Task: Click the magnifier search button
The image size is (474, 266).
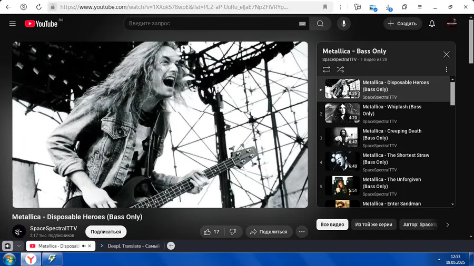Action: click(x=320, y=24)
